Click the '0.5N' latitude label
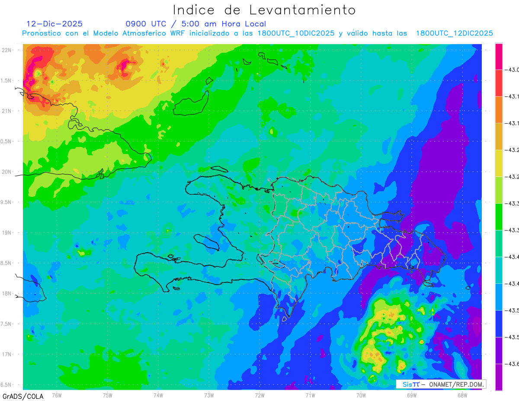Screen dimensions: 519x401 click(6, 141)
